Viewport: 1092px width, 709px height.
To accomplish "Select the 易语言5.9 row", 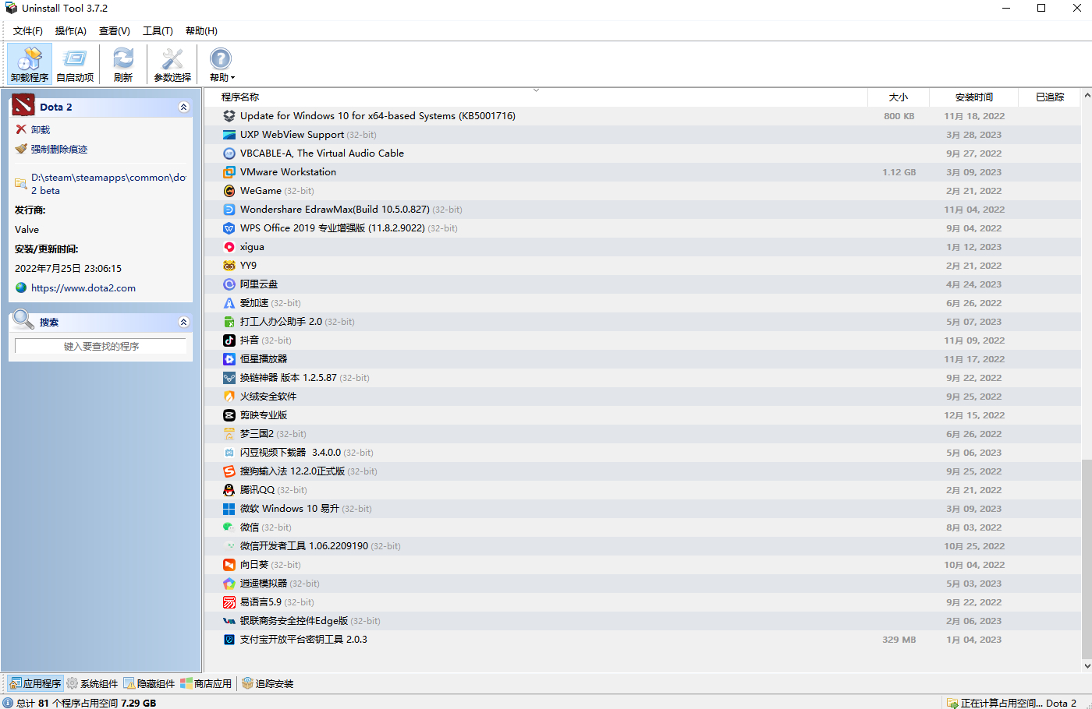I will tap(643, 602).
